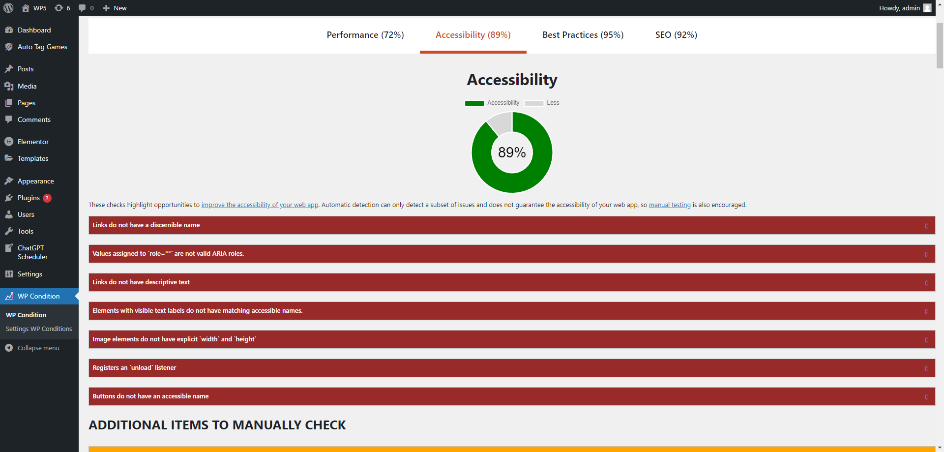The image size is (944, 452).
Task: Open the Best Practices (95%) tab
Action: (583, 35)
